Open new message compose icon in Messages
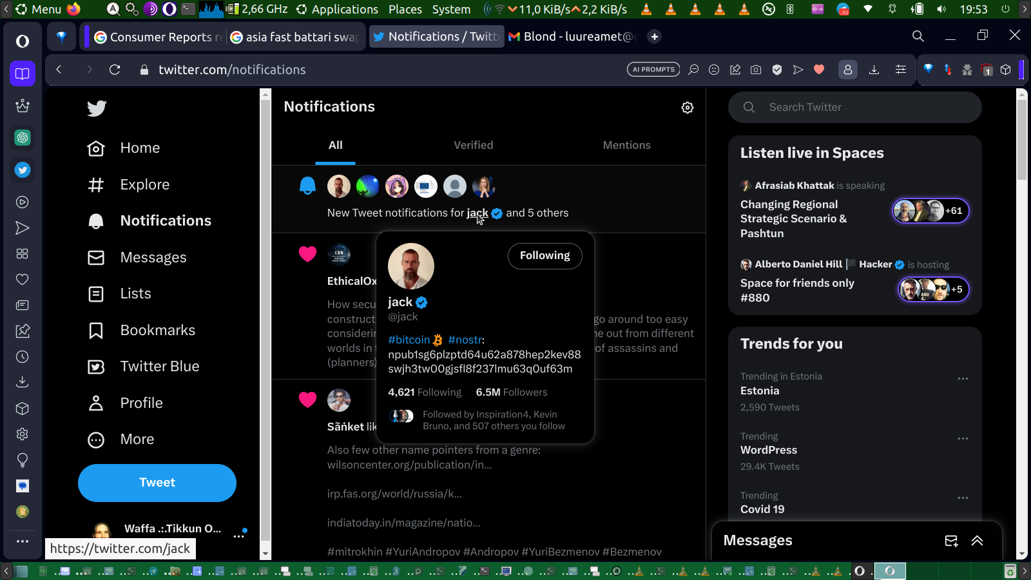The height and width of the screenshot is (580, 1031). click(951, 541)
